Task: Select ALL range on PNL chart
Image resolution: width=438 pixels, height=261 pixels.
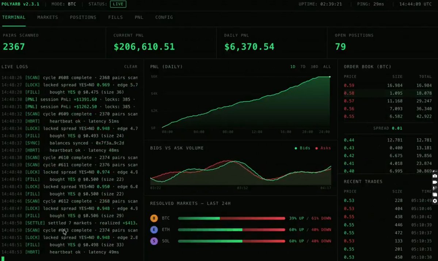Action: [327, 67]
